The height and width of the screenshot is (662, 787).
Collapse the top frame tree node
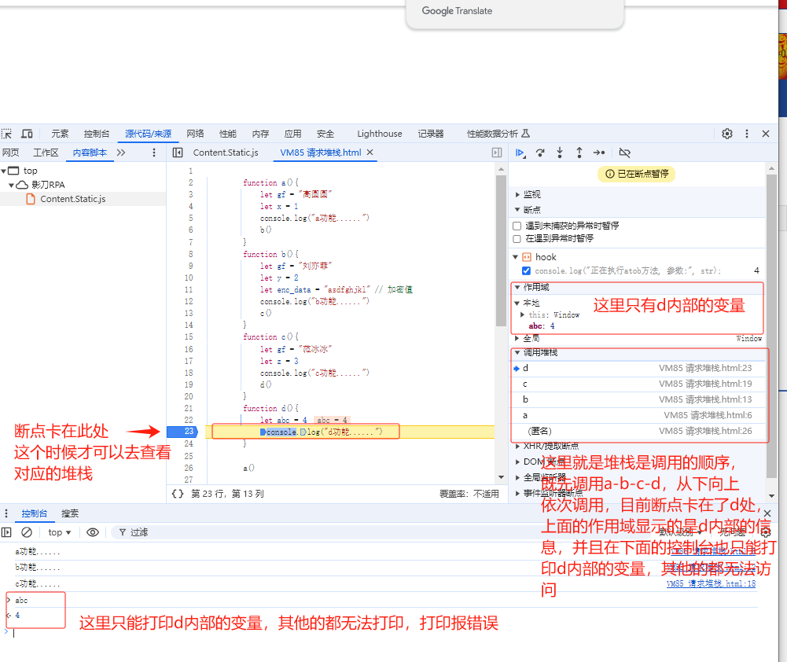(3, 171)
